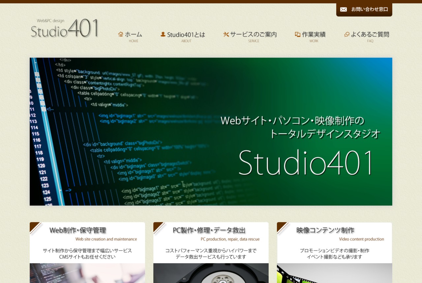Click the person icon beside Studio401とは

click(x=163, y=34)
